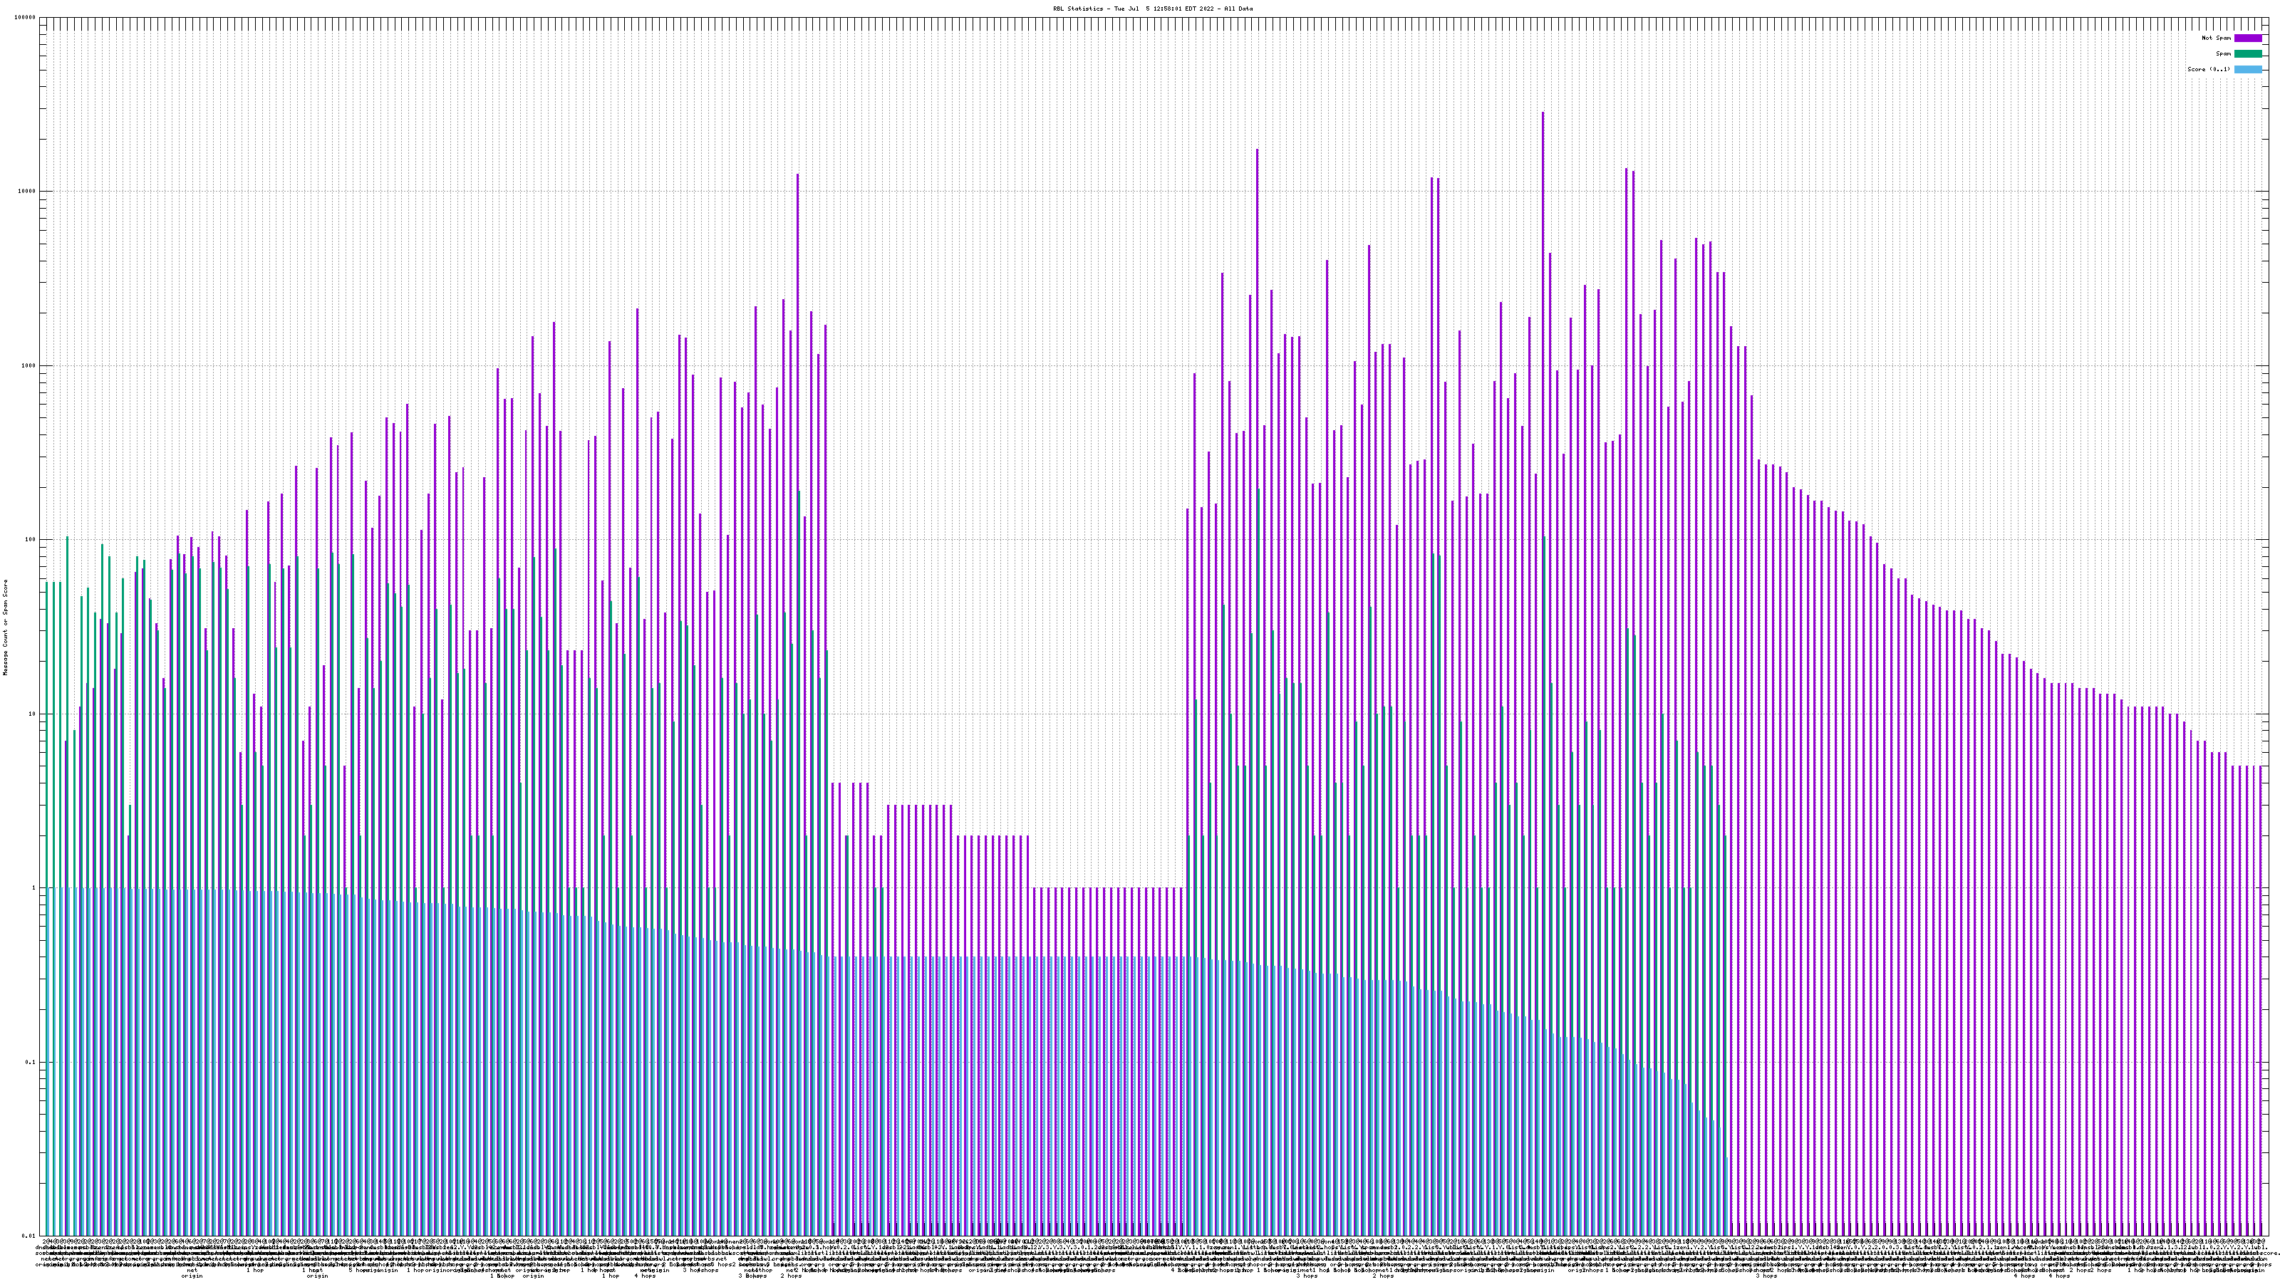Click the 100000 y-axis tick label
2280x1282 pixels.
(26, 18)
